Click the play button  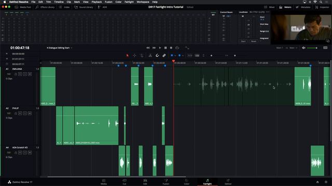(x=160, y=48)
